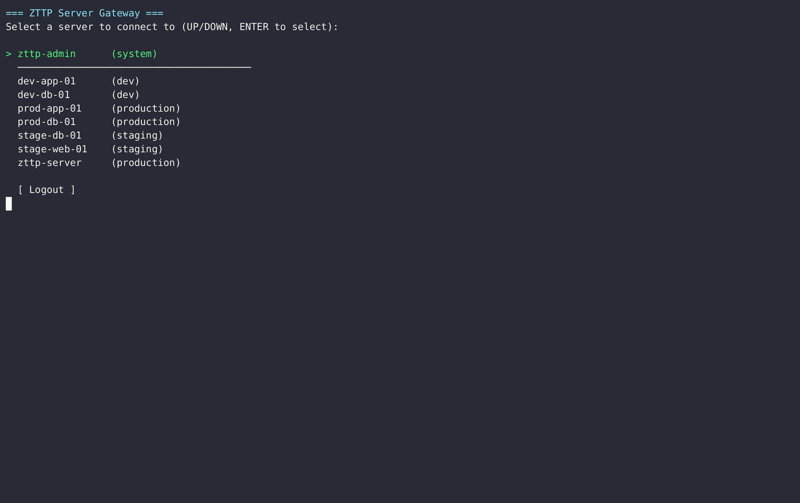The height and width of the screenshot is (503, 800).
Task: Click the server selection instruction text
Action: (172, 27)
